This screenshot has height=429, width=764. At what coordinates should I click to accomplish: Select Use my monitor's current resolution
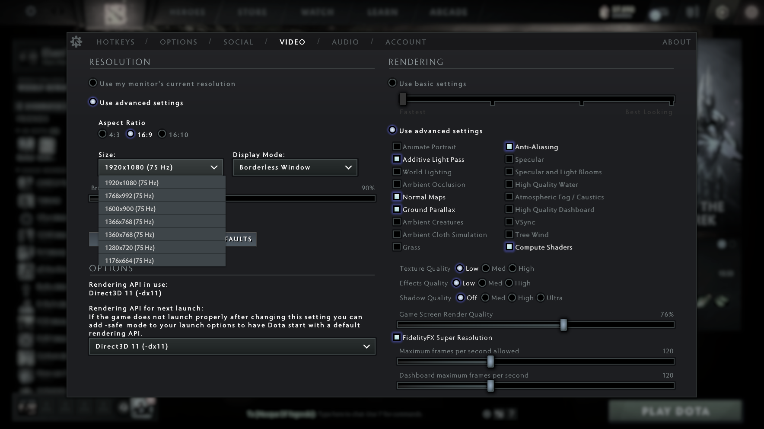(x=93, y=83)
